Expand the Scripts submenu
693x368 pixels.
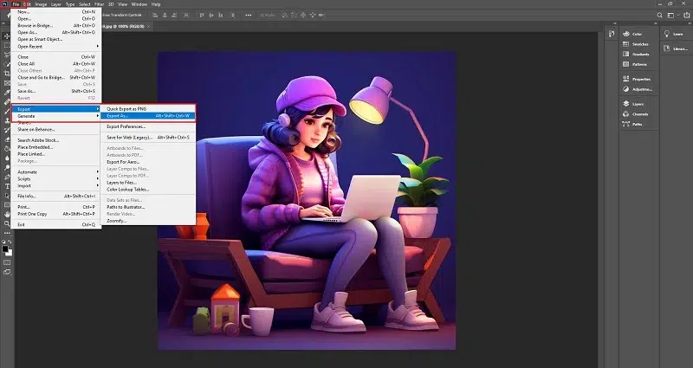tap(56, 179)
